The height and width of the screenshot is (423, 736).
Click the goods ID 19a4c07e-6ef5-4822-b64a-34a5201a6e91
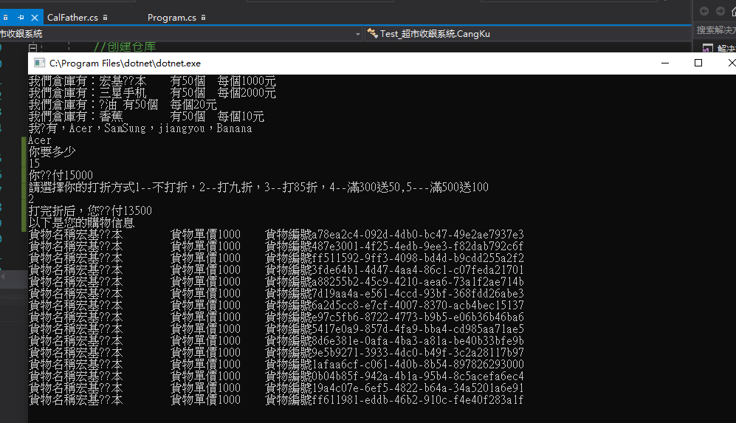pyautogui.click(x=417, y=388)
